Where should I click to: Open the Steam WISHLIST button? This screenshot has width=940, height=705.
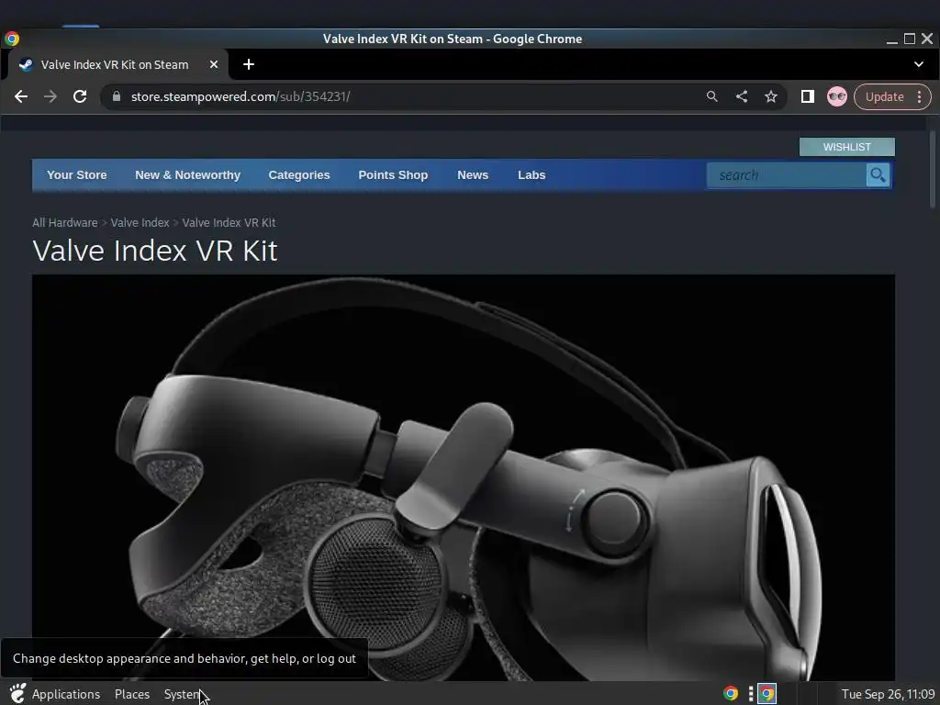click(x=846, y=147)
